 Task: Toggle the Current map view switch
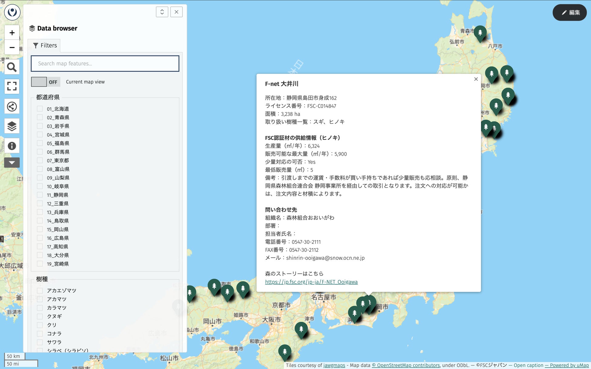point(45,82)
